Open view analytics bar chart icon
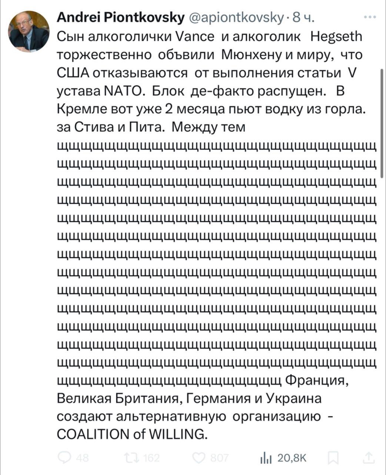Viewport: 386px width, 475px height. coord(266,458)
